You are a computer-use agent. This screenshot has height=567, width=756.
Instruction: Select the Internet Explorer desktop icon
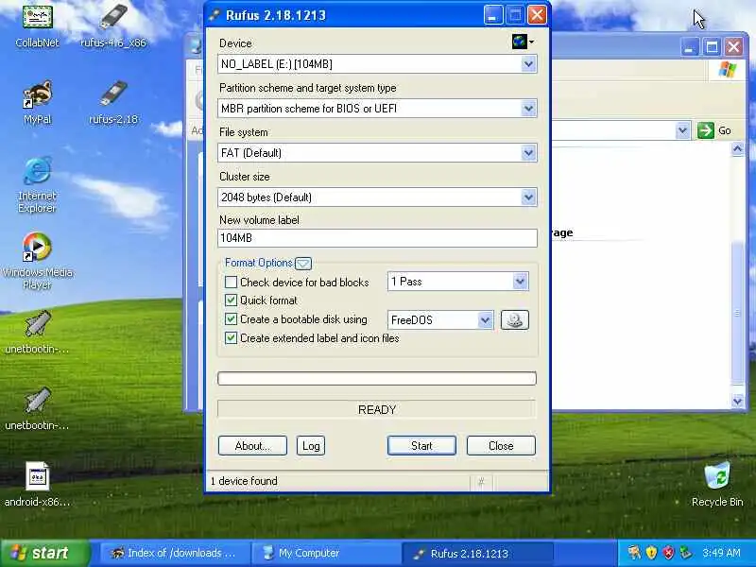[x=37, y=184]
